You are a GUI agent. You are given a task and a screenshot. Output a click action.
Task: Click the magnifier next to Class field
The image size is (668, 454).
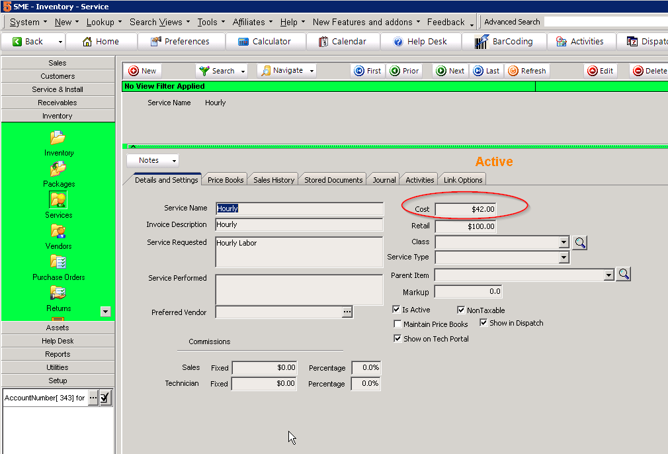[580, 243]
